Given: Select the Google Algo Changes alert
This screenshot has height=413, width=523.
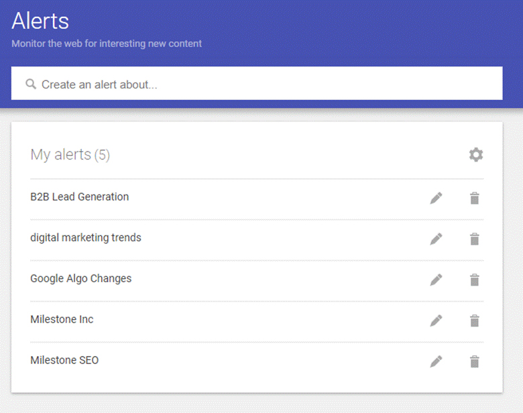Looking at the screenshot, I should point(80,278).
